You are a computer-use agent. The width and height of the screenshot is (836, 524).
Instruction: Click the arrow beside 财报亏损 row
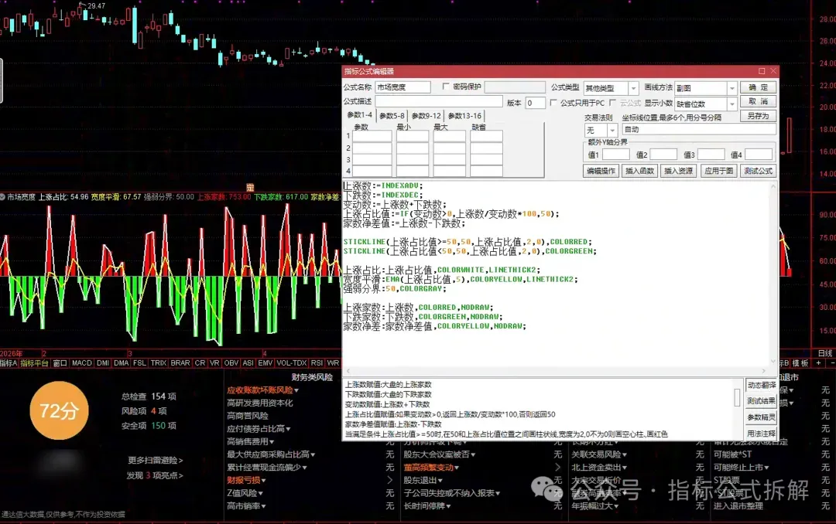click(389, 481)
